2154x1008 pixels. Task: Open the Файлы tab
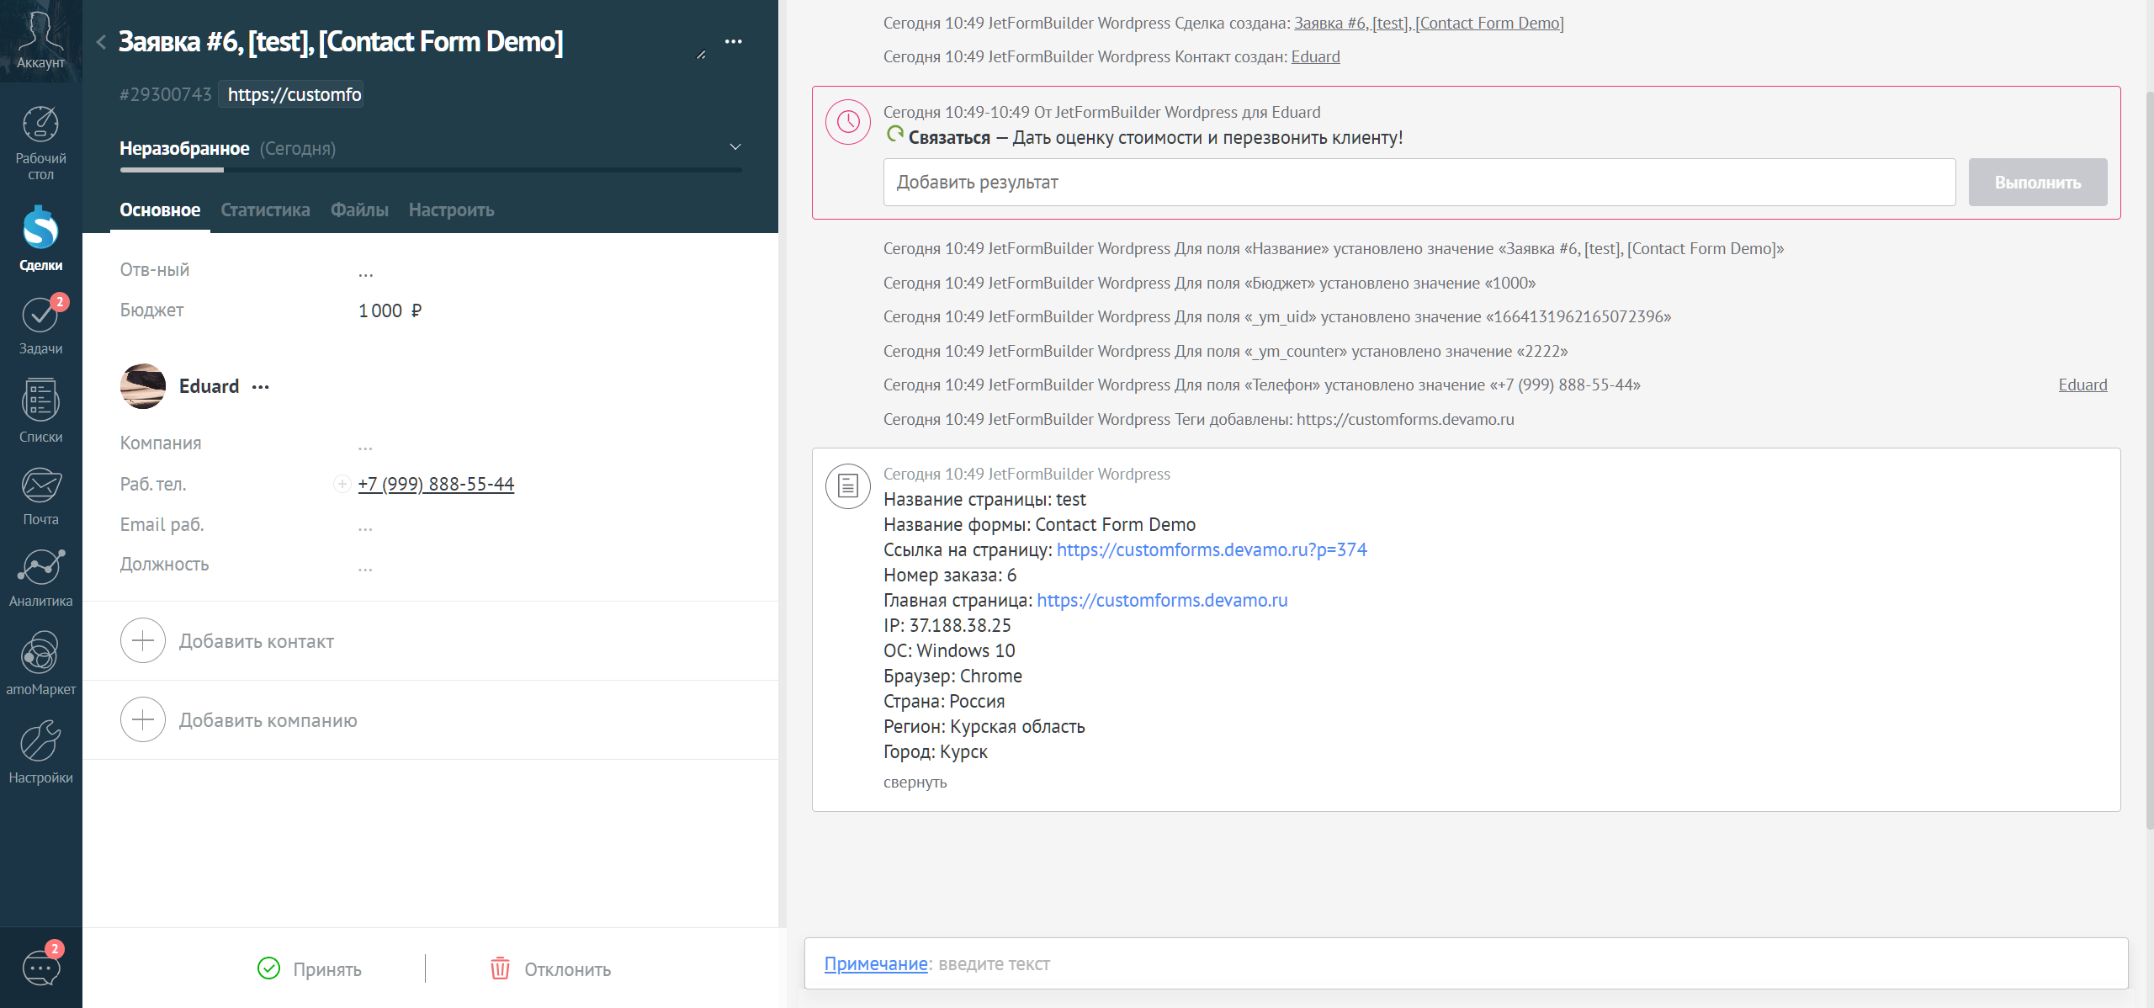(359, 210)
